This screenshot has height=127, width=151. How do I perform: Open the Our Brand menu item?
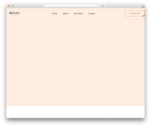78,14
